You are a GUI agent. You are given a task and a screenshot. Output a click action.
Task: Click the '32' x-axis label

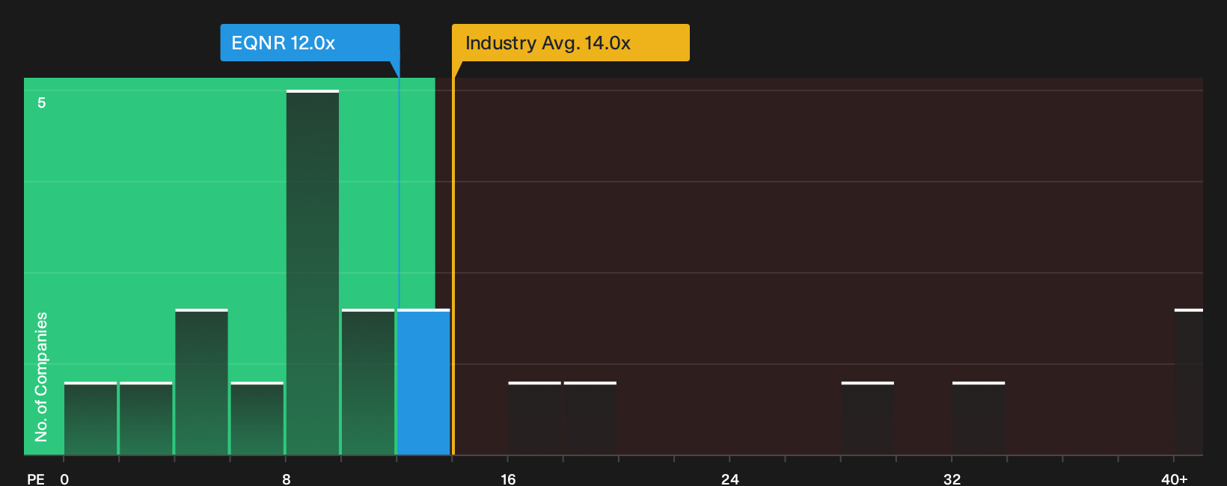tap(952, 479)
